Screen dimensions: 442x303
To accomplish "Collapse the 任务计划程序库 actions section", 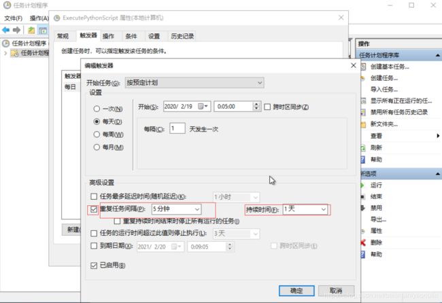I will coord(437,55).
